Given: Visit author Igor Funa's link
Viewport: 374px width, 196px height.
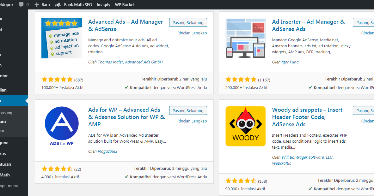Looking at the screenshot, I should pos(290,62).
